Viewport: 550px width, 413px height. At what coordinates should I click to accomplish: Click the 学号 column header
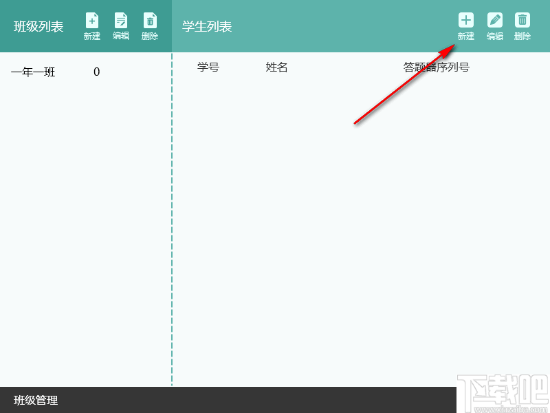click(208, 67)
